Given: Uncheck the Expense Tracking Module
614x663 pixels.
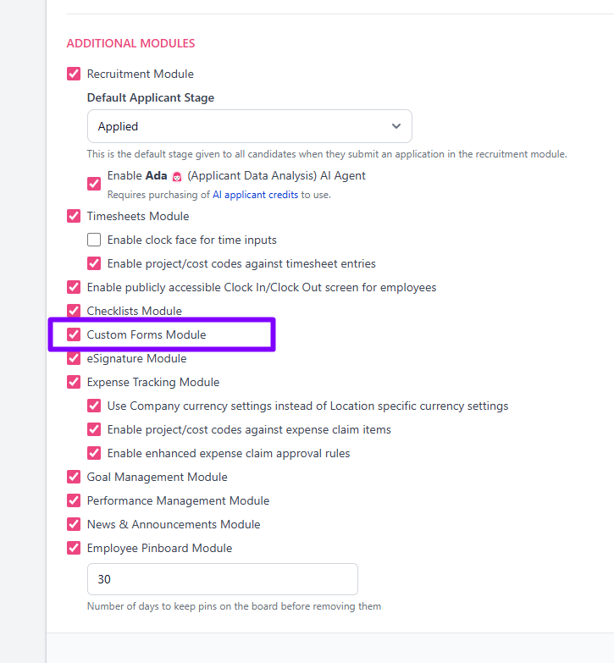Looking at the screenshot, I should coord(74,381).
